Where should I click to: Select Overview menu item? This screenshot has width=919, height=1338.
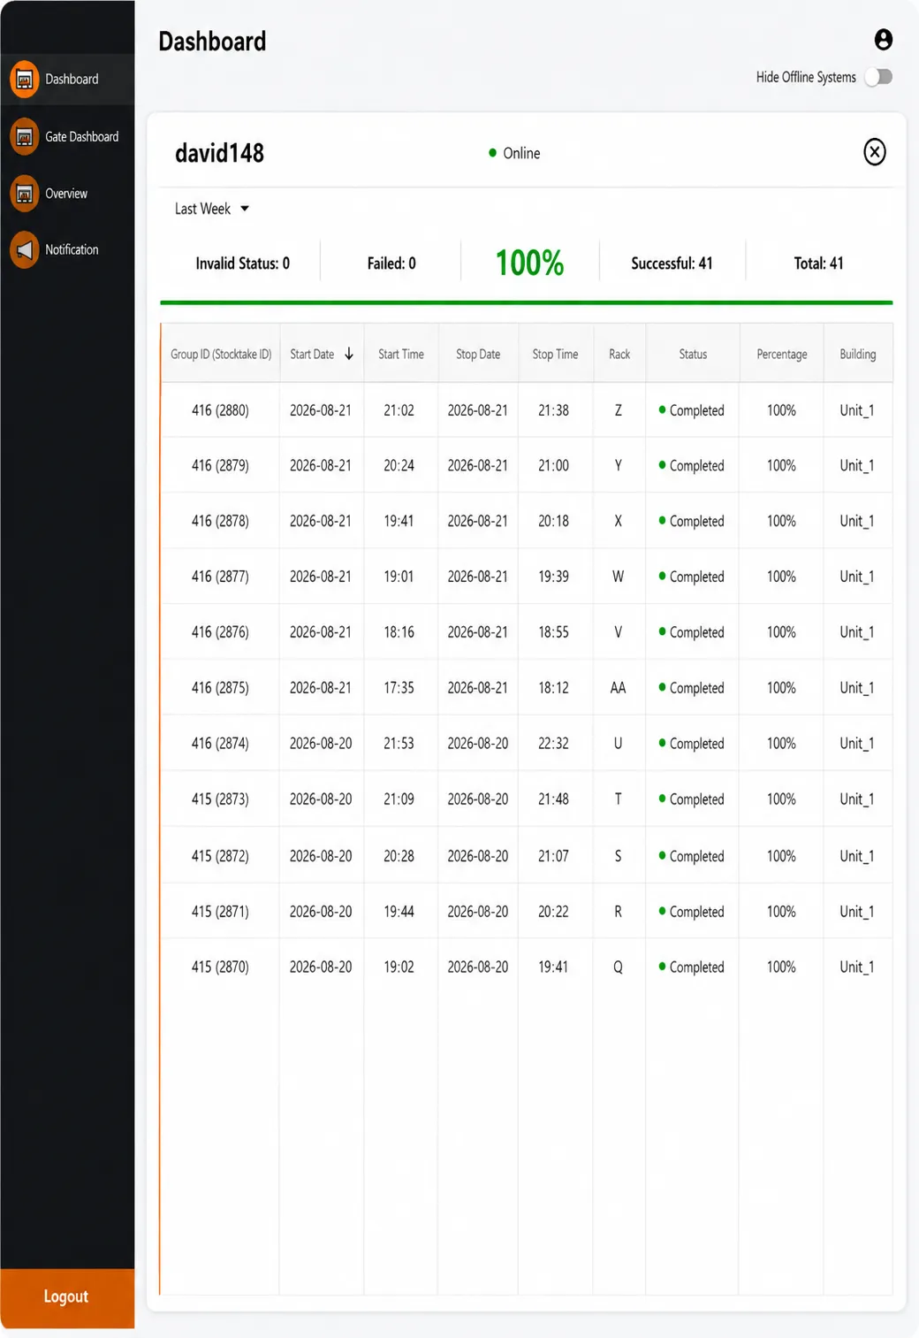pos(67,194)
